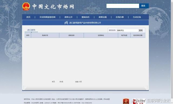Open the 网站地图 link in the footer
This screenshot has width=173, height=104.
pos(107,99)
